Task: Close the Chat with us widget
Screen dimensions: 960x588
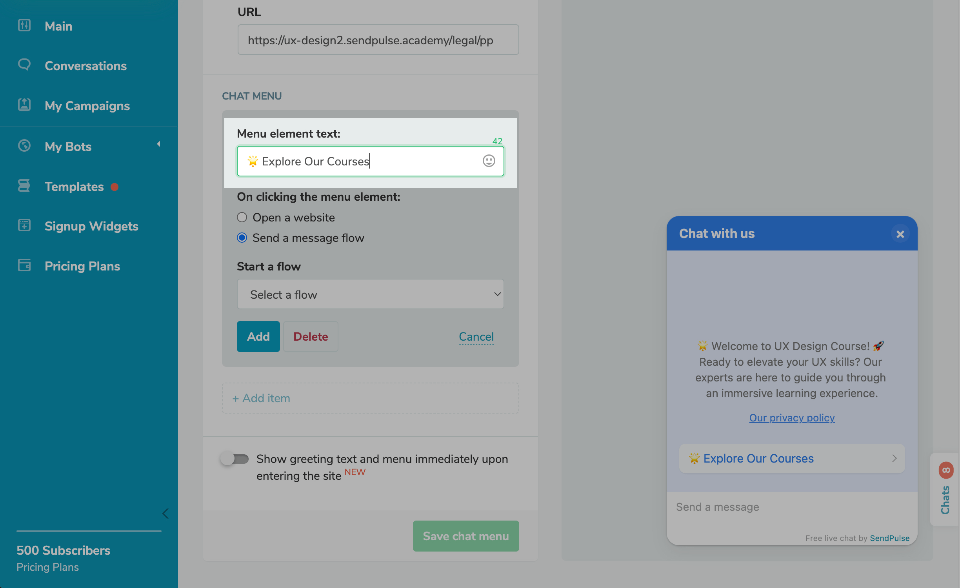Action: 900,234
